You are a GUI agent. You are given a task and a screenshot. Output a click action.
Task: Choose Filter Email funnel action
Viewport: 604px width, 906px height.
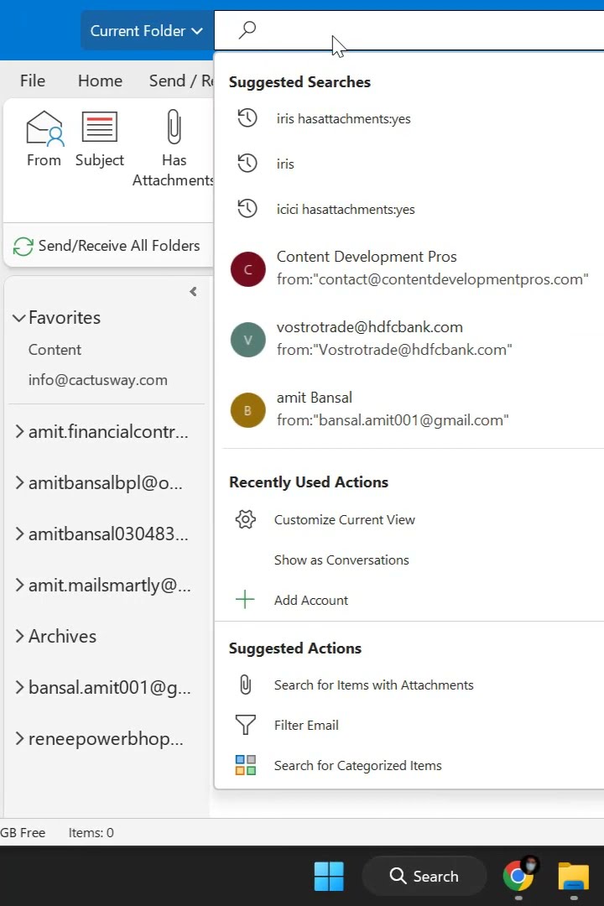306,726
